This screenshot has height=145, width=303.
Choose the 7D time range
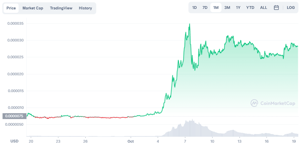pyautogui.click(x=205, y=8)
